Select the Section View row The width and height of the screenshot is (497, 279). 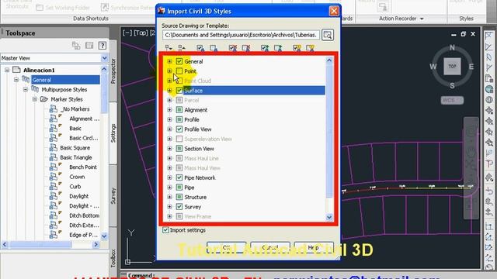[199, 149]
